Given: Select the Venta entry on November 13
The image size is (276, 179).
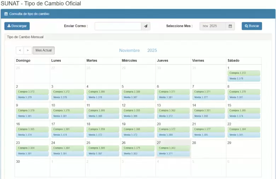Looking at the screenshot, I should (x=173, y=116).
